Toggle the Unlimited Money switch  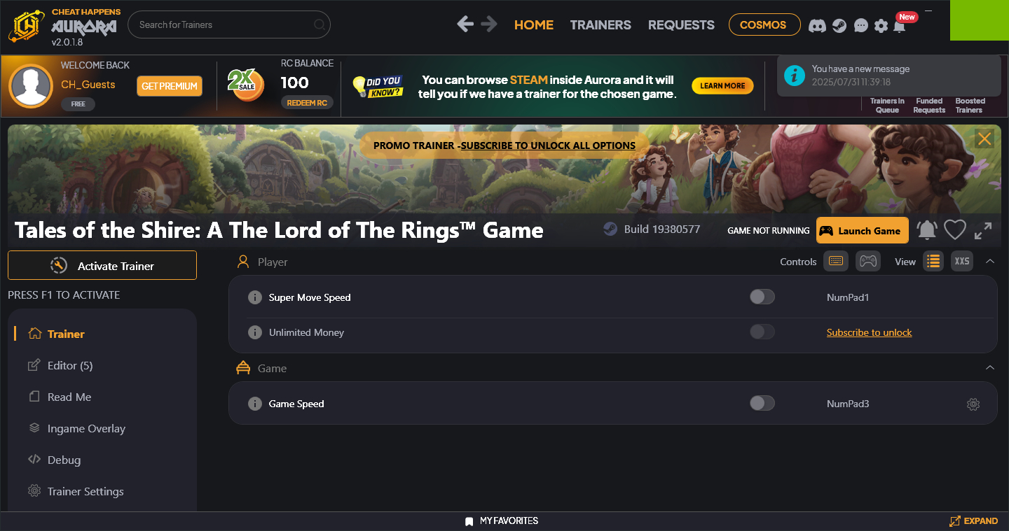click(762, 332)
